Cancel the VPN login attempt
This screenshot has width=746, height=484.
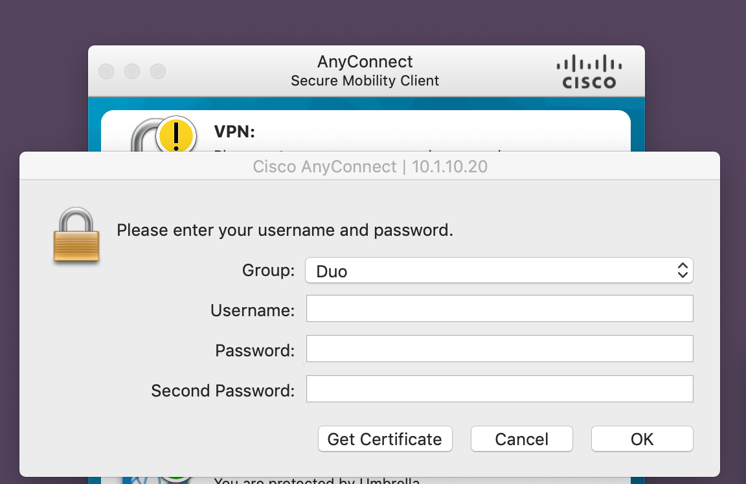pos(521,439)
